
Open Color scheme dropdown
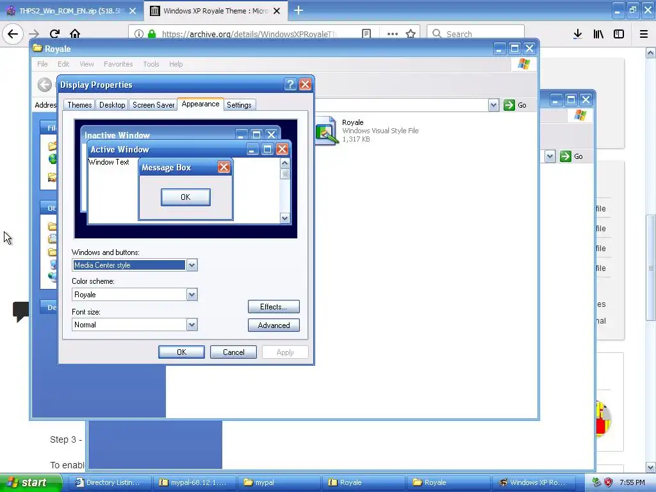coord(192,295)
